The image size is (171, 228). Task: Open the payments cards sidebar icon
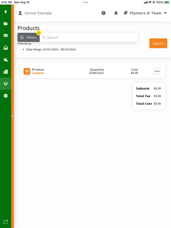[6, 60]
